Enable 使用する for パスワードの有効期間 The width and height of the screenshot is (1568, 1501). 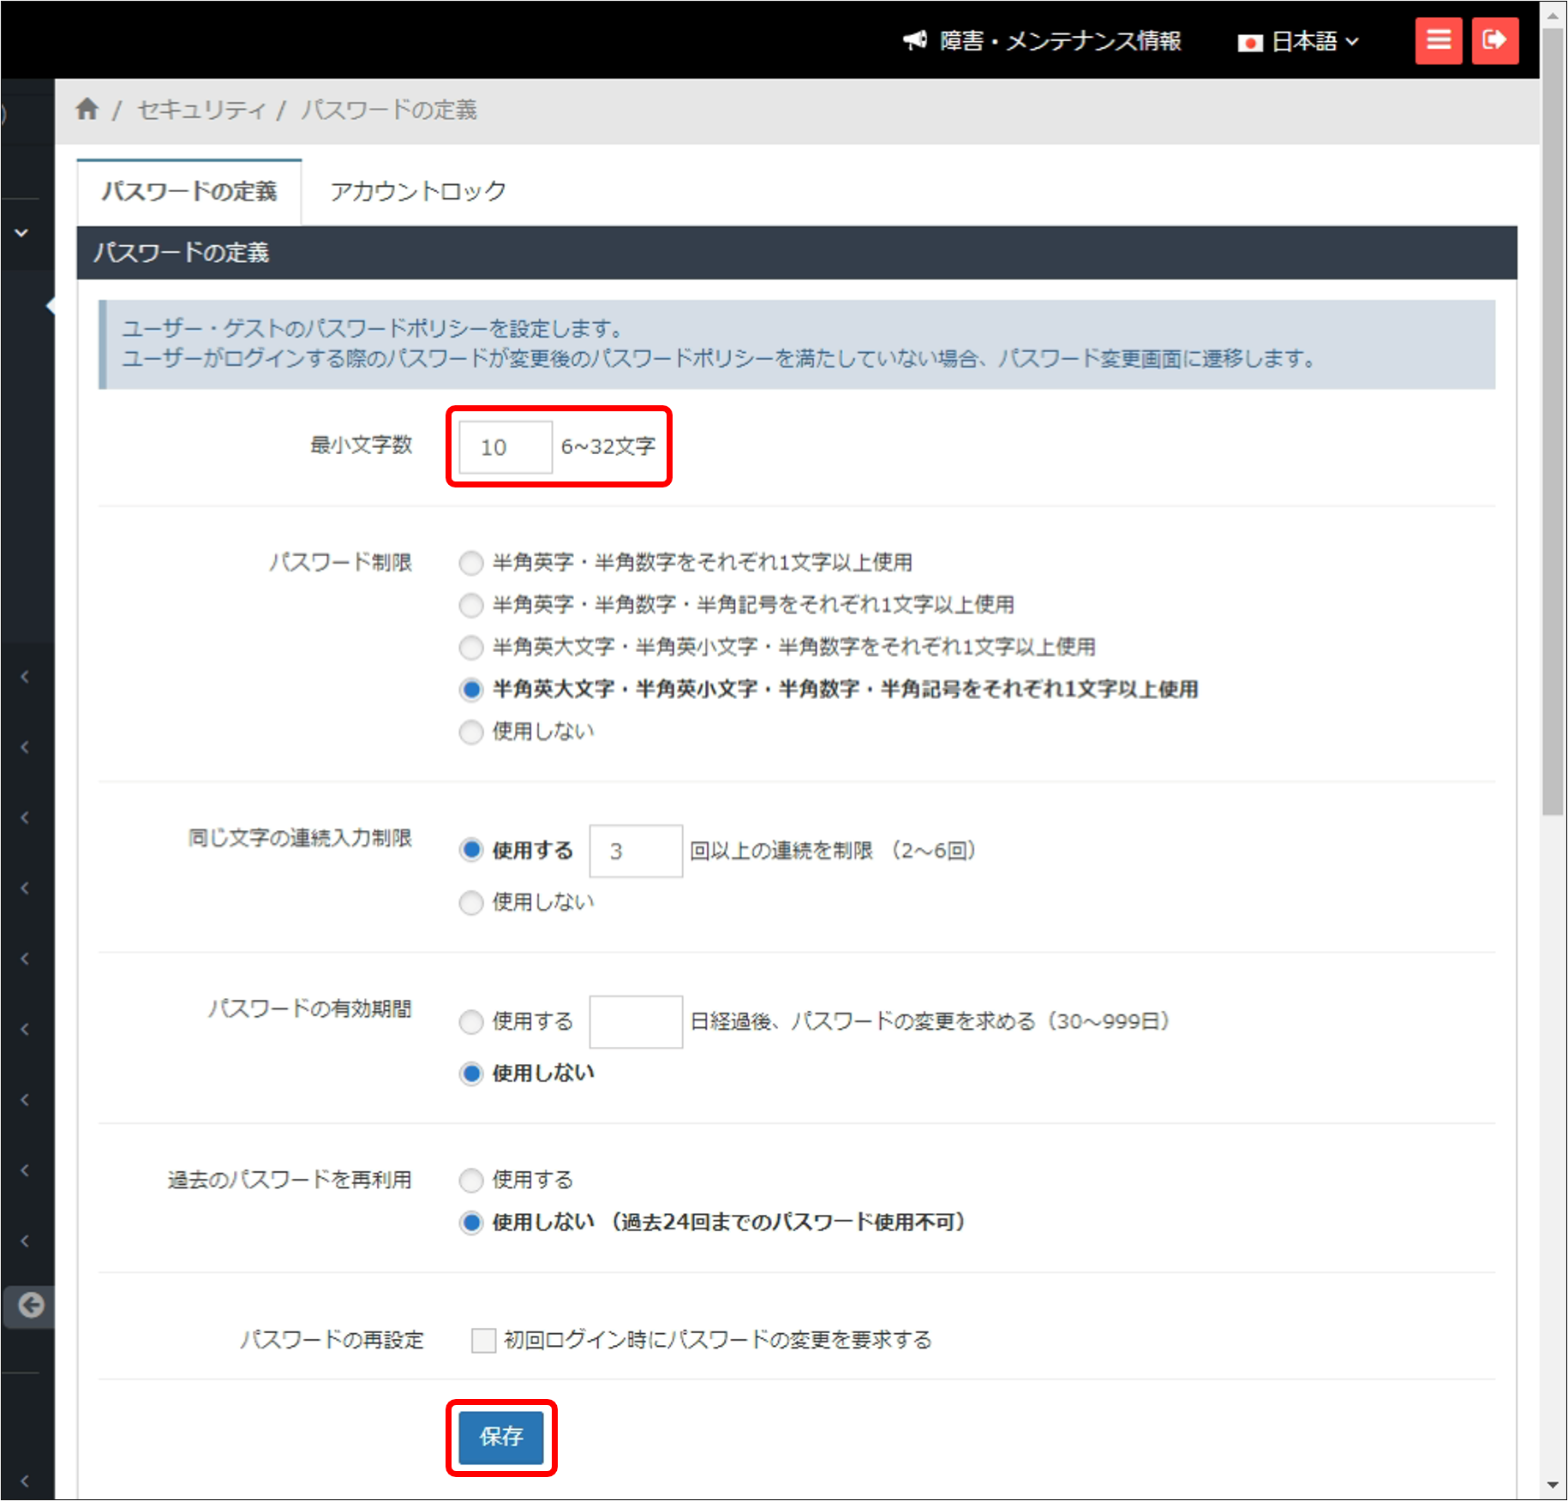click(470, 1022)
